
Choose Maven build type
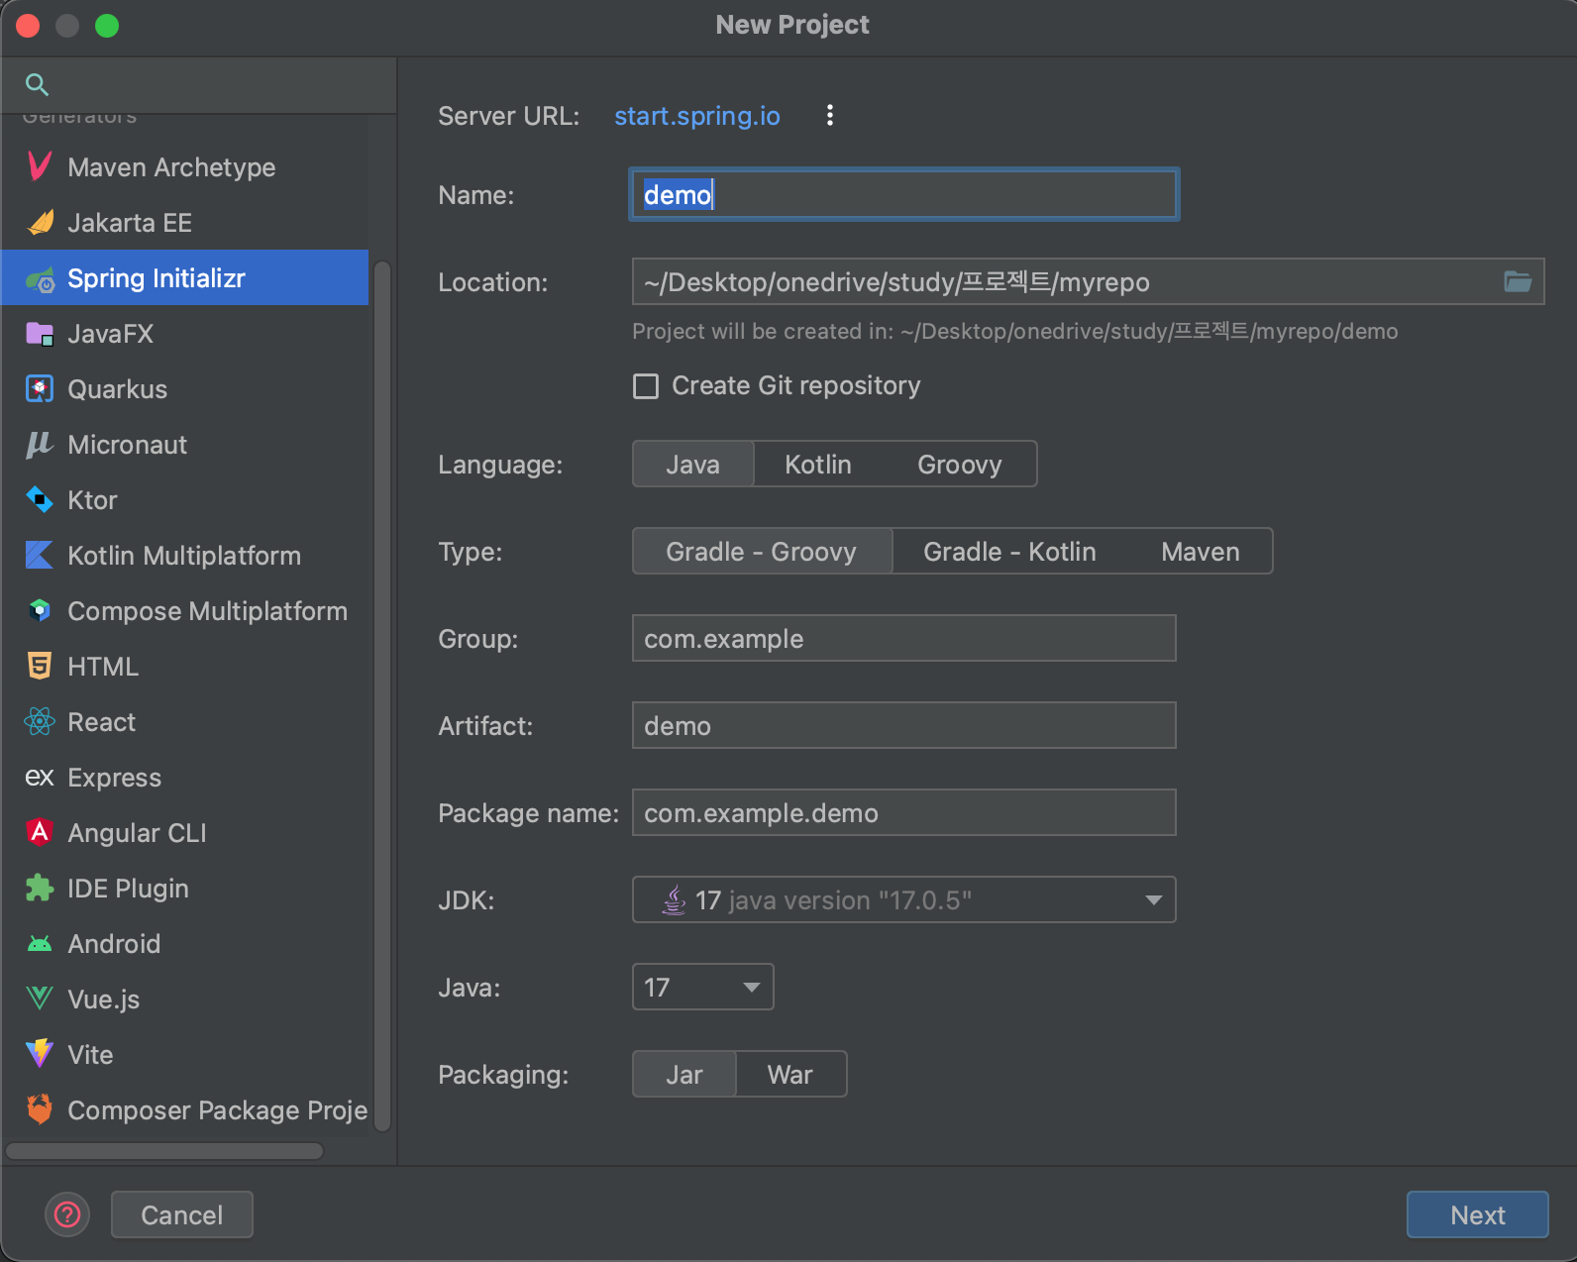(1201, 552)
